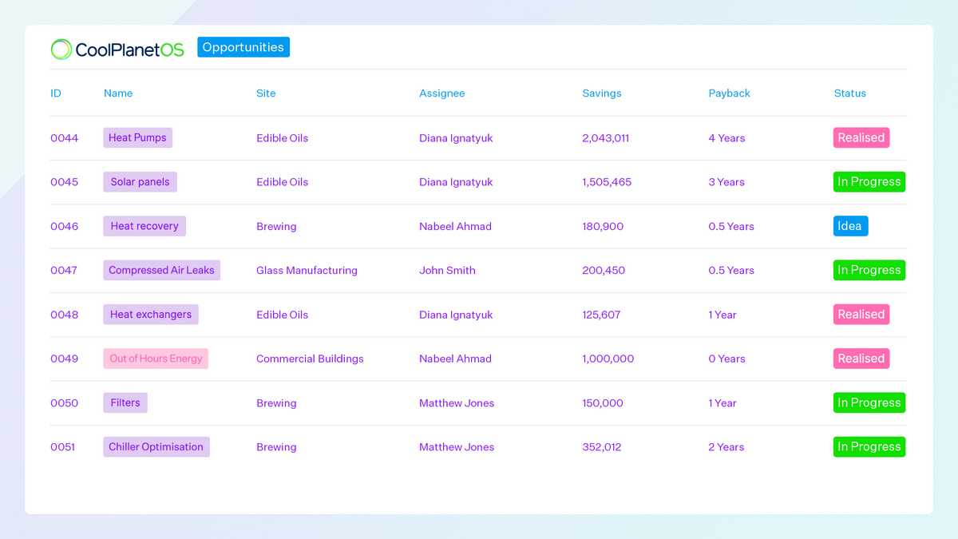Click the Realised status badge for Heat Pumps
The height and width of the screenshot is (539, 958).
click(861, 138)
